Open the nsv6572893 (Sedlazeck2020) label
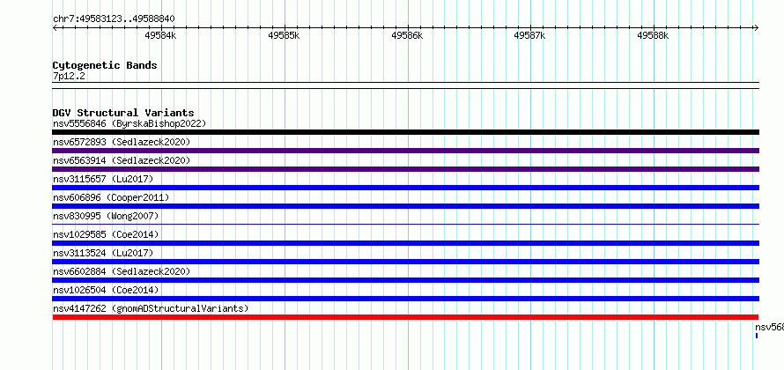This screenshot has width=784, height=370. [122, 142]
